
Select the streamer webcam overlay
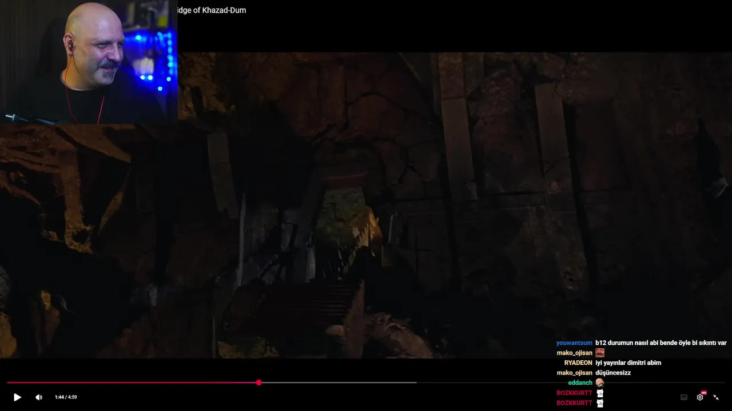(x=89, y=62)
